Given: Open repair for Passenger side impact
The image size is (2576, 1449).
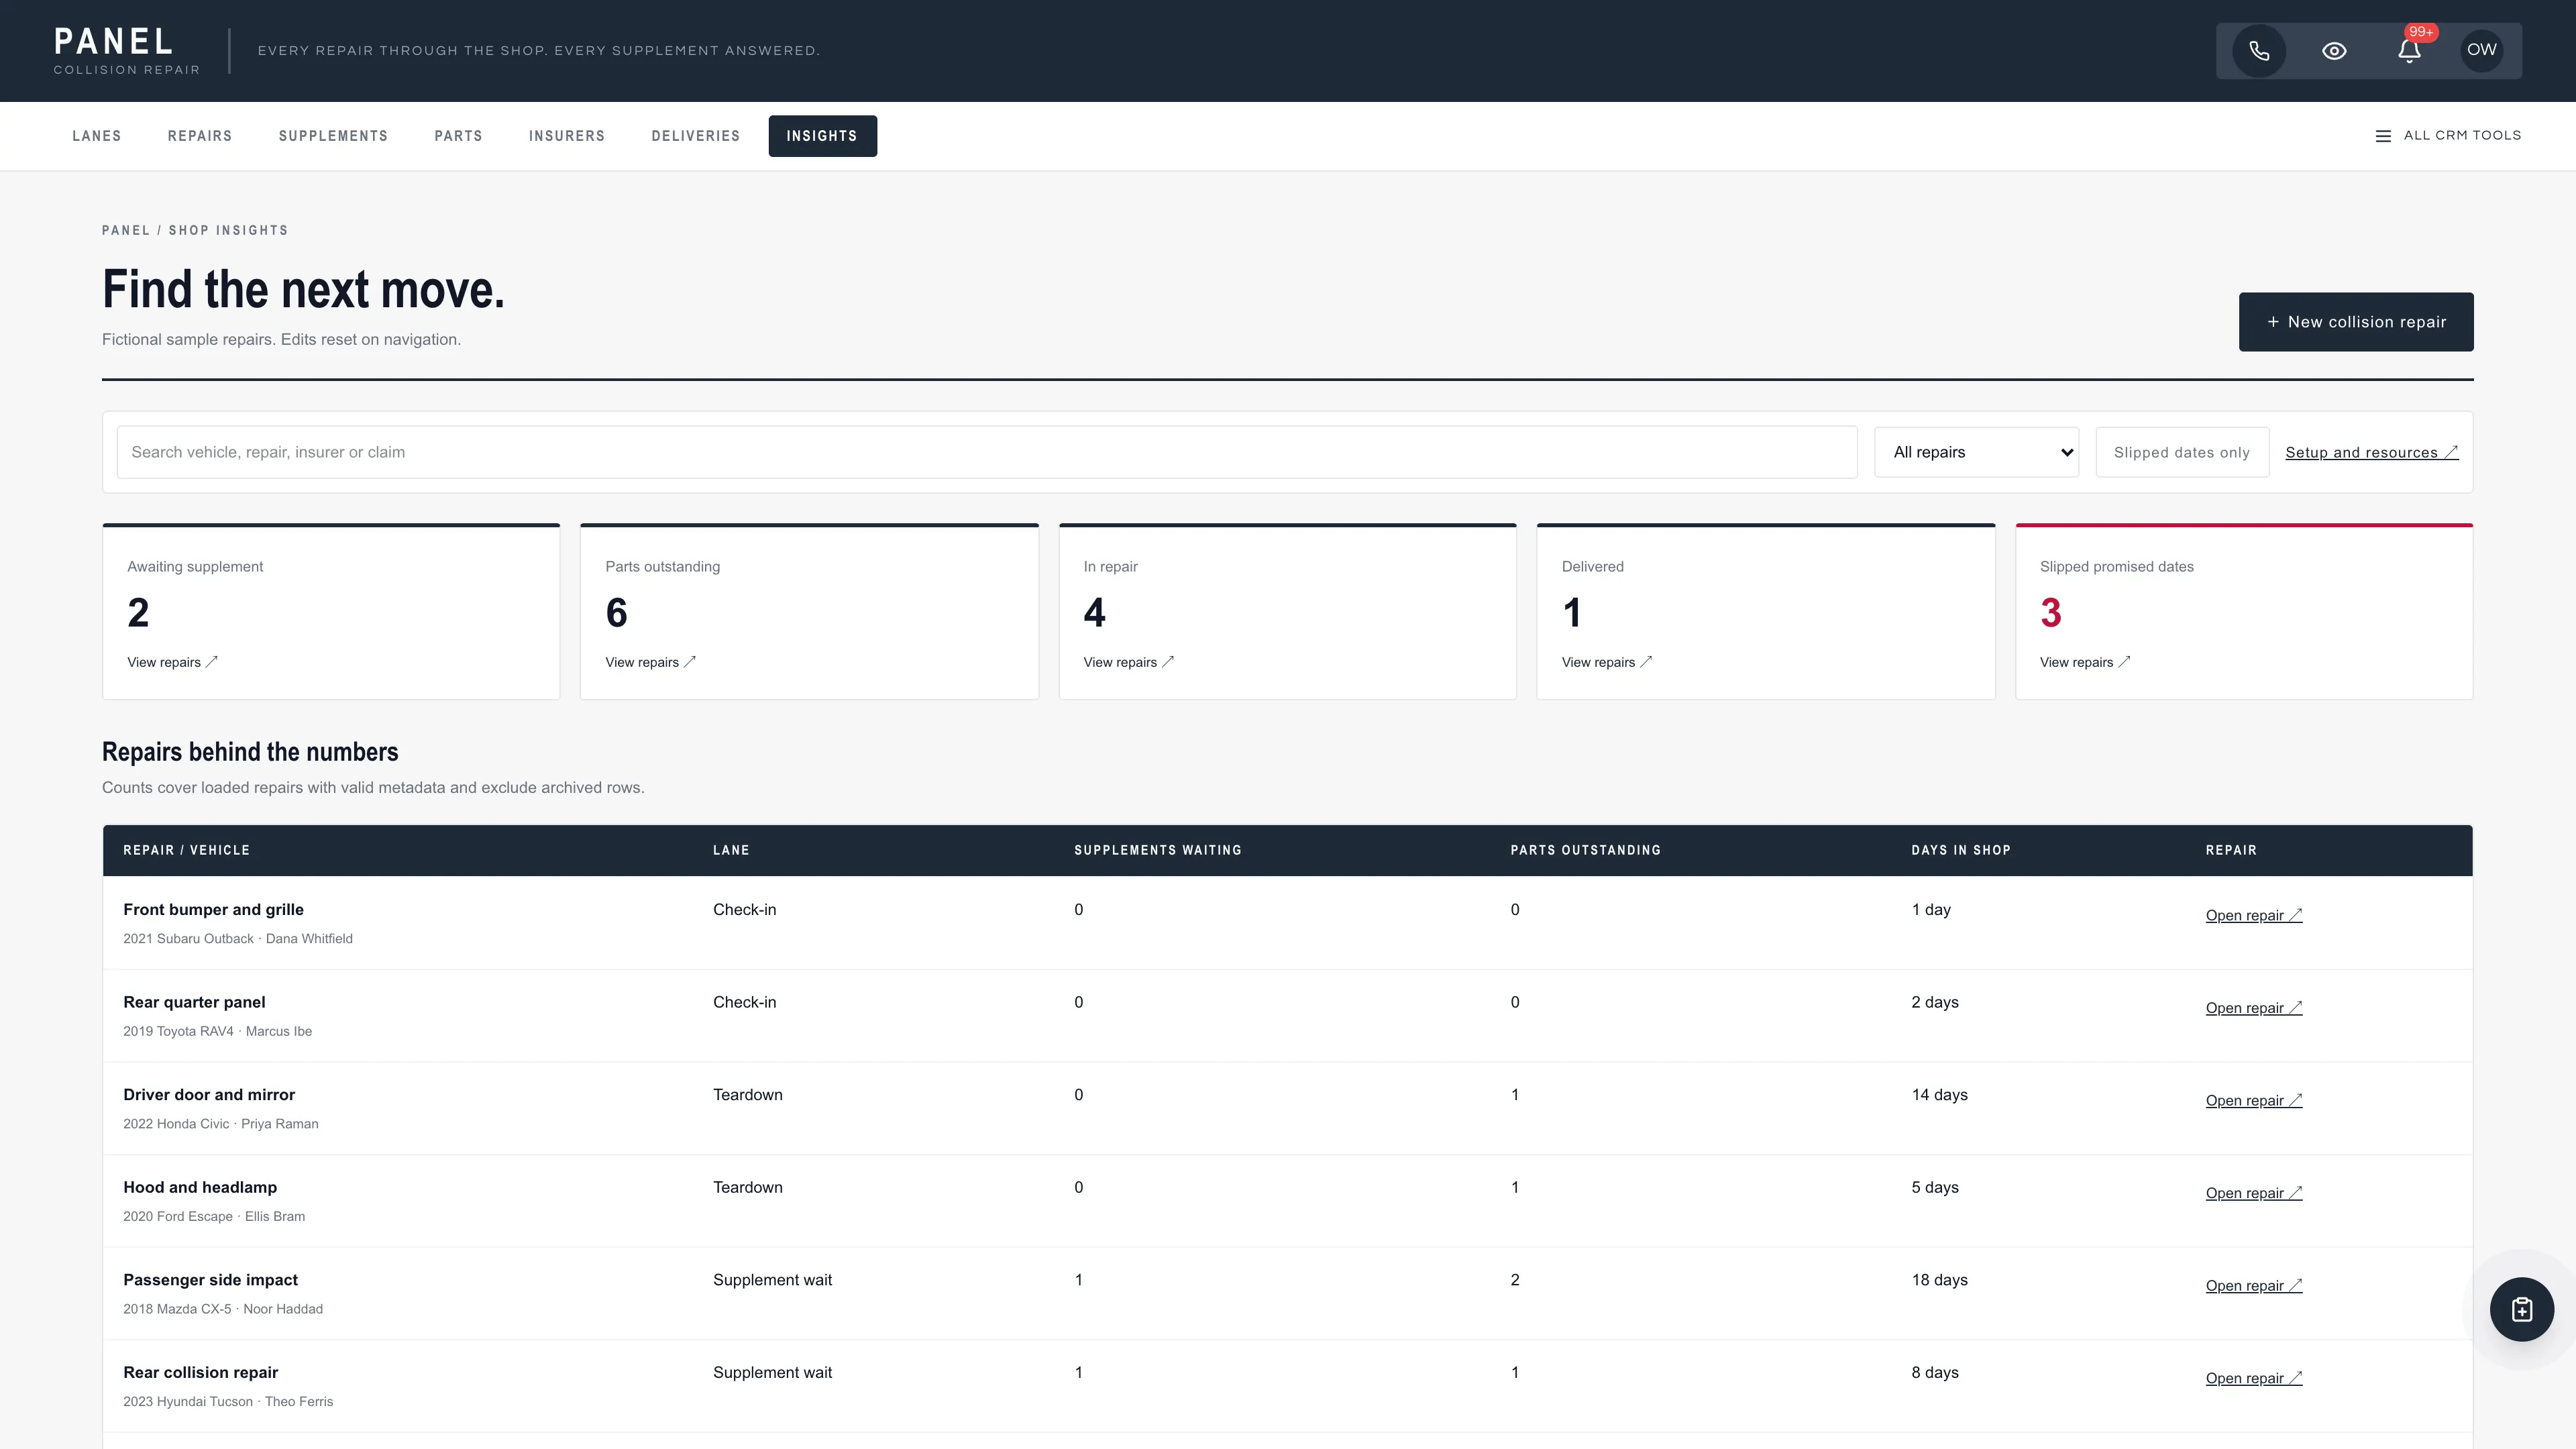Looking at the screenshot, I should [2254, 1286].
